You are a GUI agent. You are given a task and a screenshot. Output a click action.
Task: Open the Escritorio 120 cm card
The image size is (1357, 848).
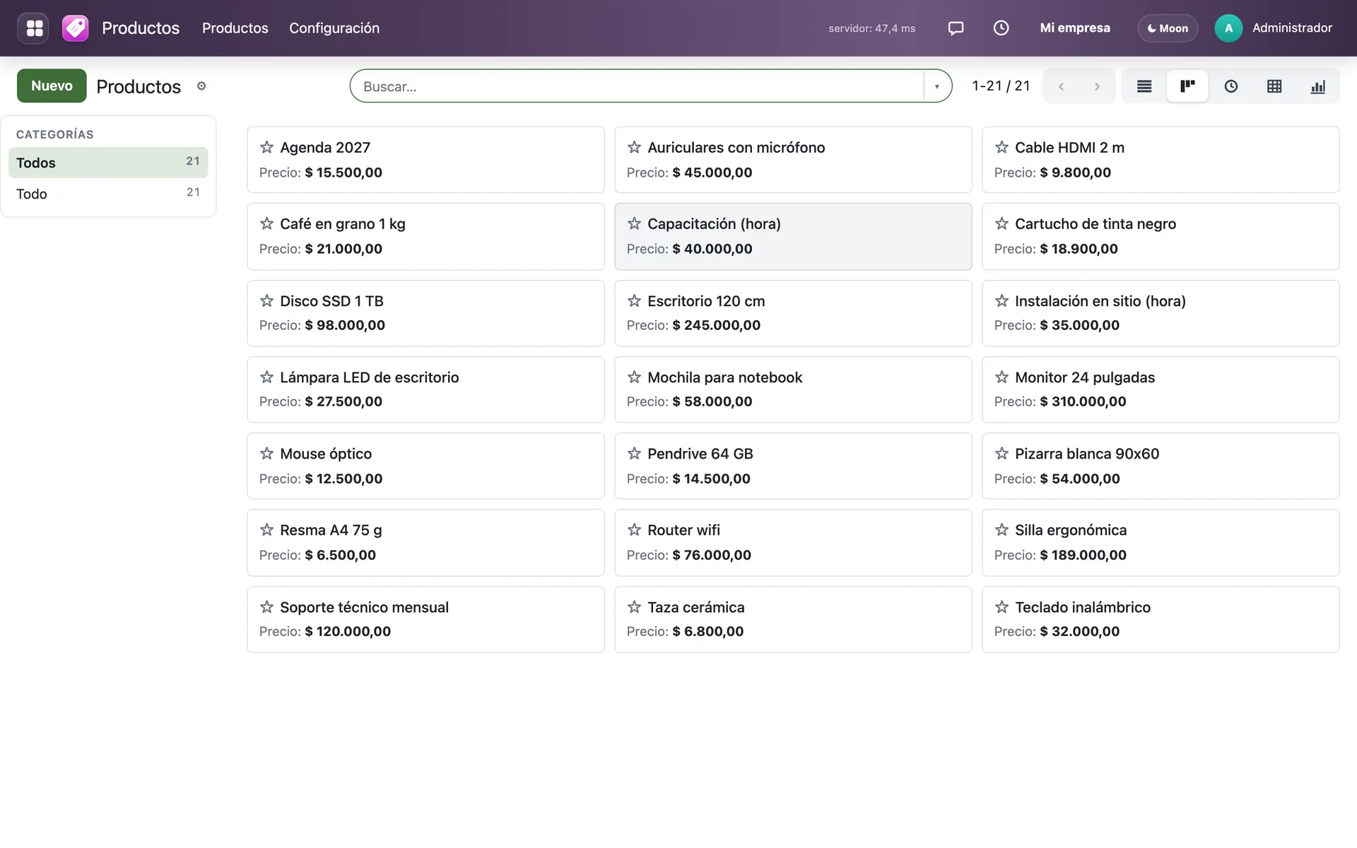793,313
